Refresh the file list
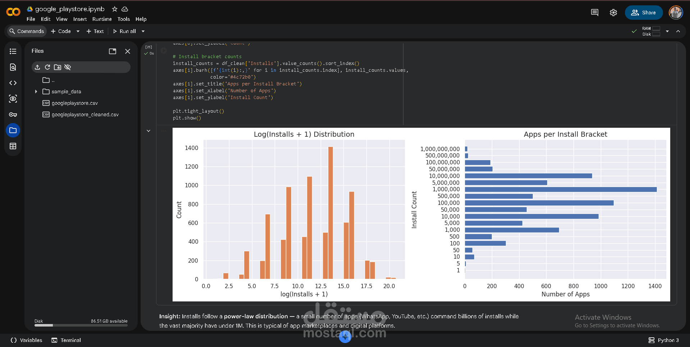This screenshot has width=690, height=347. (x=47, y=67)
